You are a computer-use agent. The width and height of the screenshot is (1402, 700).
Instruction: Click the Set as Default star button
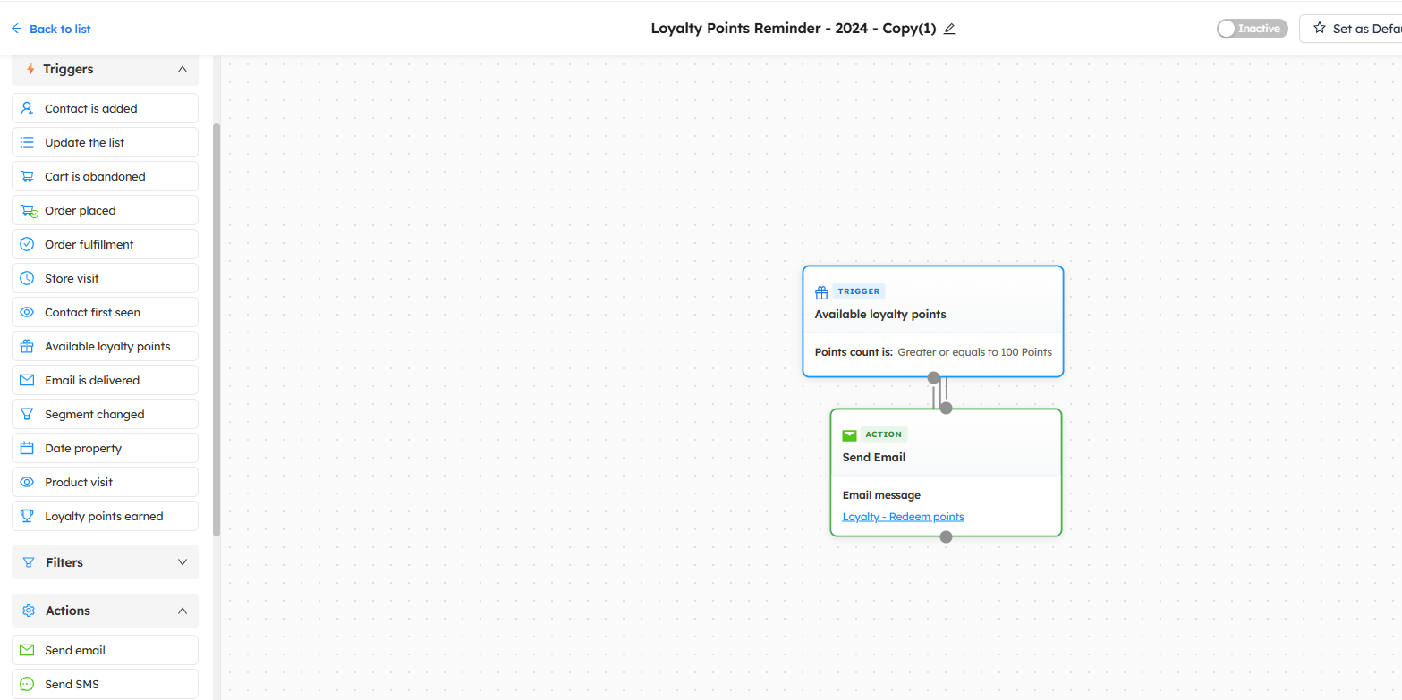coord(1351,29)
